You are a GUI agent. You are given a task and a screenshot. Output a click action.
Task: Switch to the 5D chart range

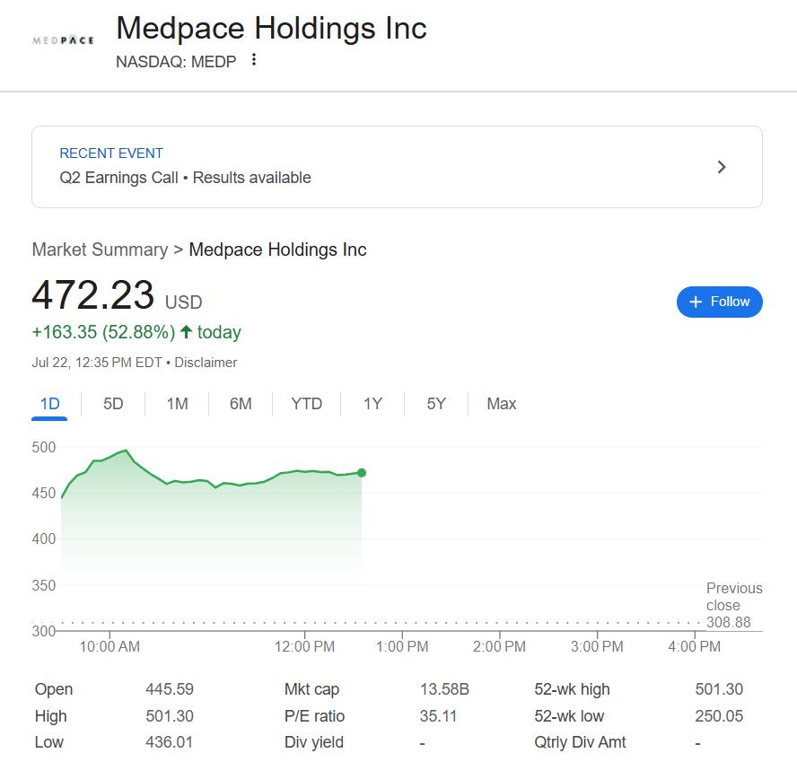coord(113,404)
